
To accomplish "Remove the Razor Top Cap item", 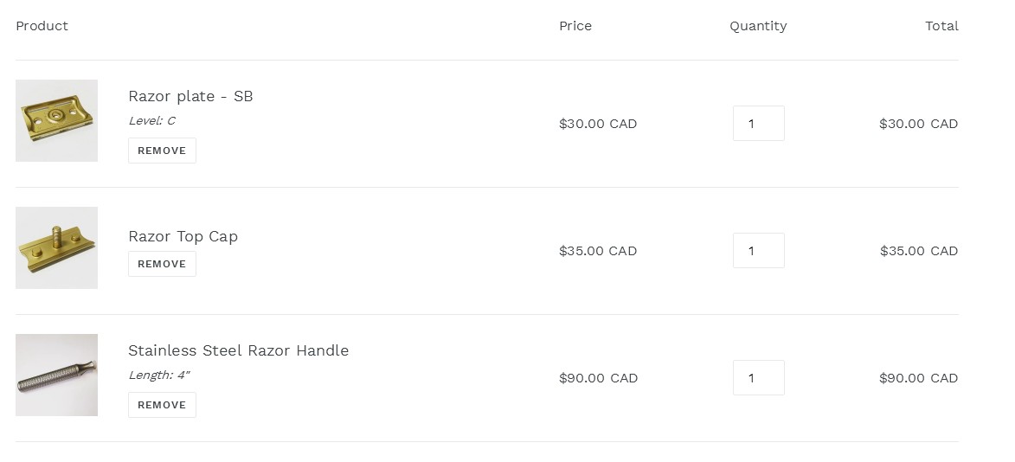I will coord(162,264).
